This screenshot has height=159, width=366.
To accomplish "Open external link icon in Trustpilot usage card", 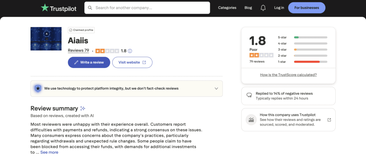I will 329,120.
